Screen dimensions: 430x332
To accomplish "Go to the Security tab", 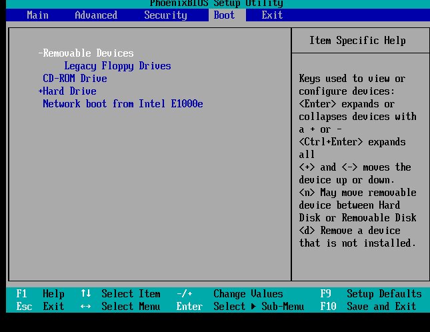I will 165,15.
